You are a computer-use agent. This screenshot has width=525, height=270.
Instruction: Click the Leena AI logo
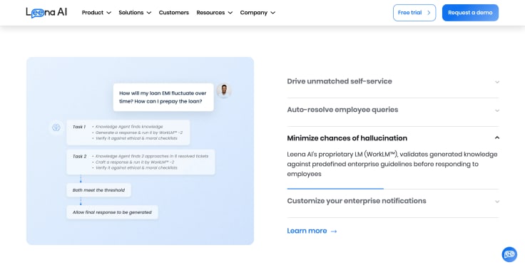tap(46, 12)
